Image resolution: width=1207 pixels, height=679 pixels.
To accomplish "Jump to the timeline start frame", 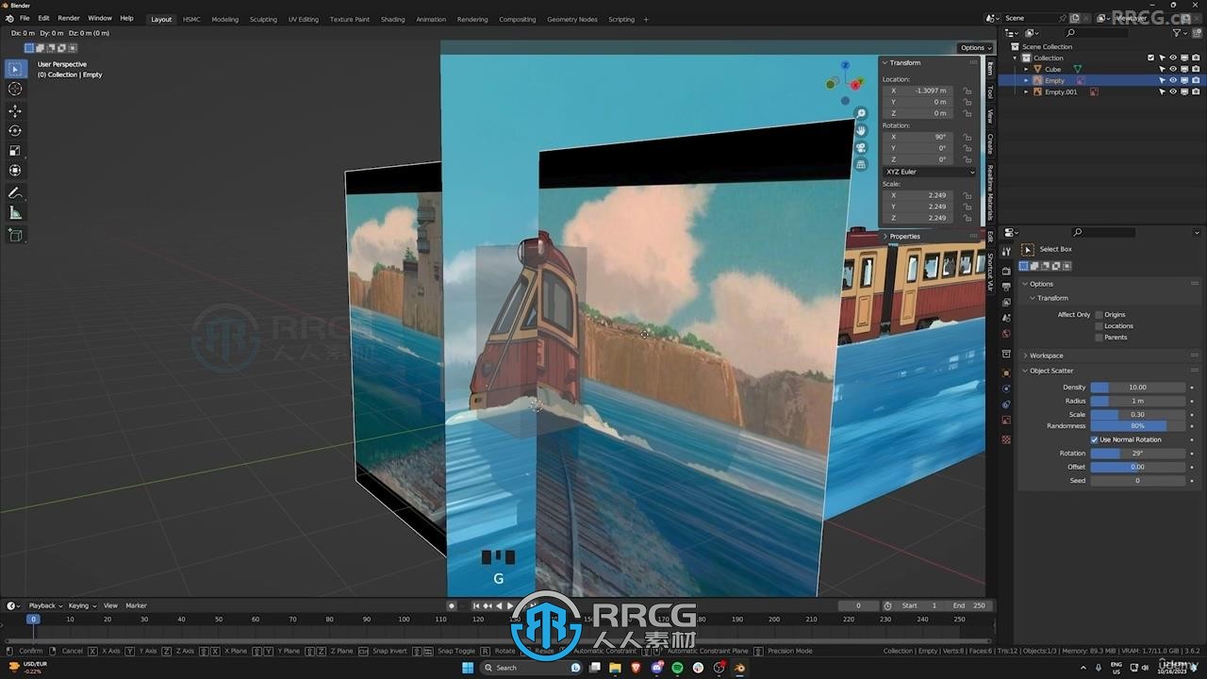I will [x=476, y=605].
